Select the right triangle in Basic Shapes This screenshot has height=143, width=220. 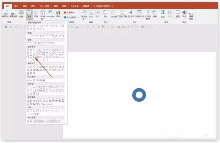pos(40,50)
